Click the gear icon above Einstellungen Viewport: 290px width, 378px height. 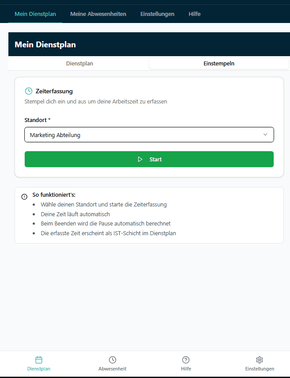[x=260, y=359]
